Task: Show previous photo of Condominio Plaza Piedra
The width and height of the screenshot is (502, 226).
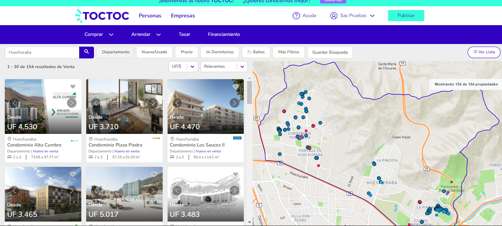Action: [96, 103]
